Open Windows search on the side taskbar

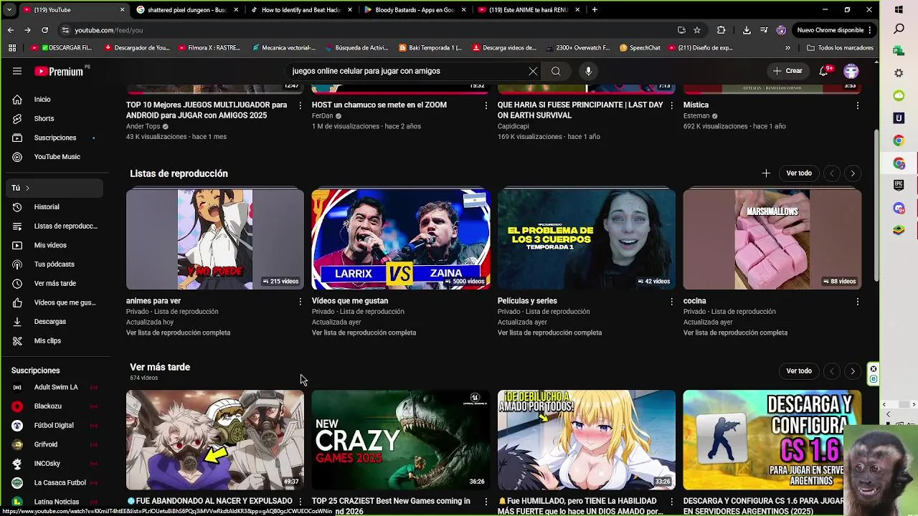(x=899, y=29)
